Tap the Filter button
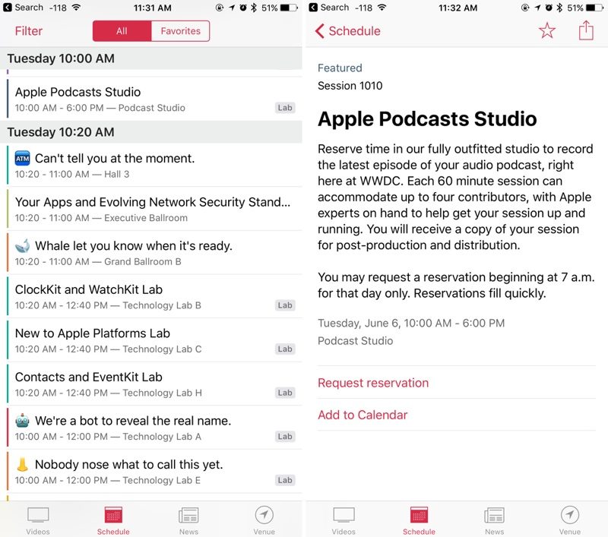 tap(28, 31)
